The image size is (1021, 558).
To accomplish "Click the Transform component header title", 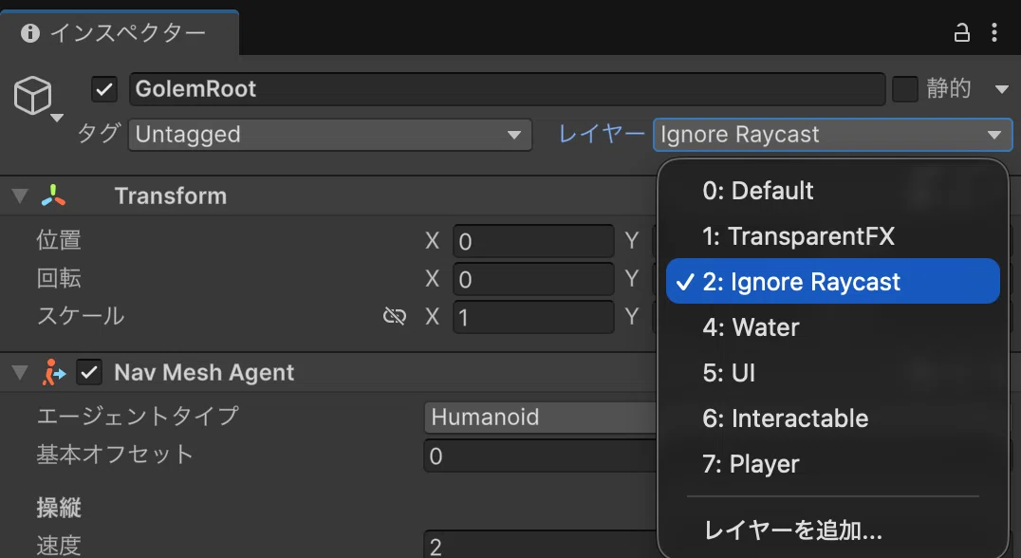I will click(x=171, y=196).
